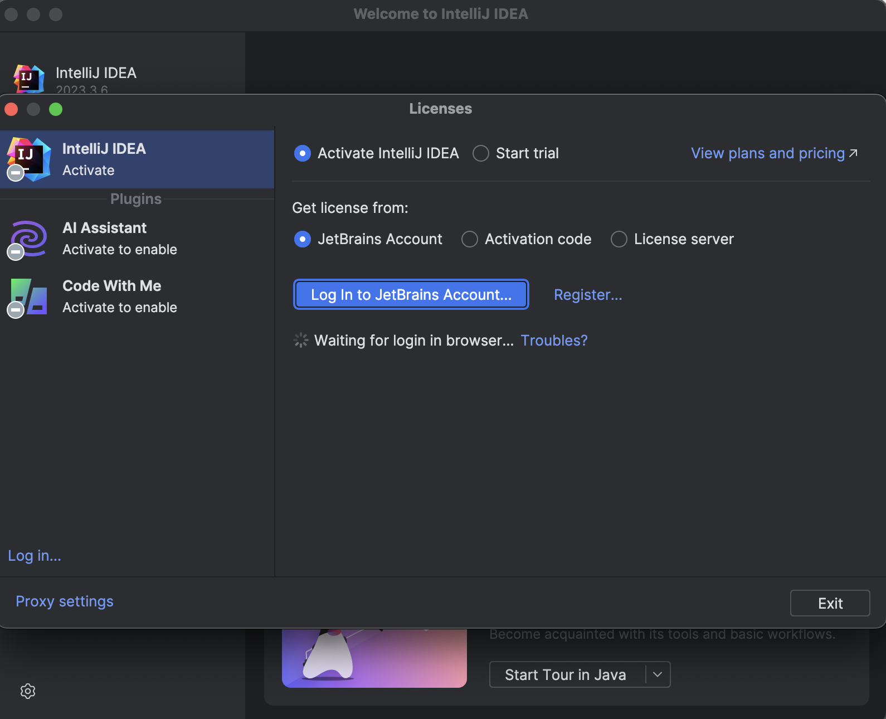Open the Register... link
The height and width of the screenshot is (719, 886).
588,295
